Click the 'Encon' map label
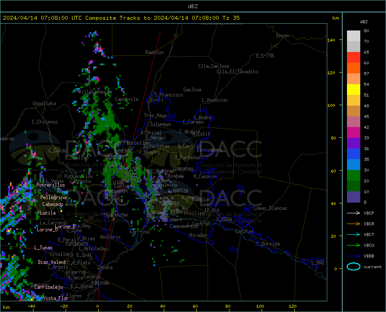This screenshot has width=386, height=312. tap(283, 36)
